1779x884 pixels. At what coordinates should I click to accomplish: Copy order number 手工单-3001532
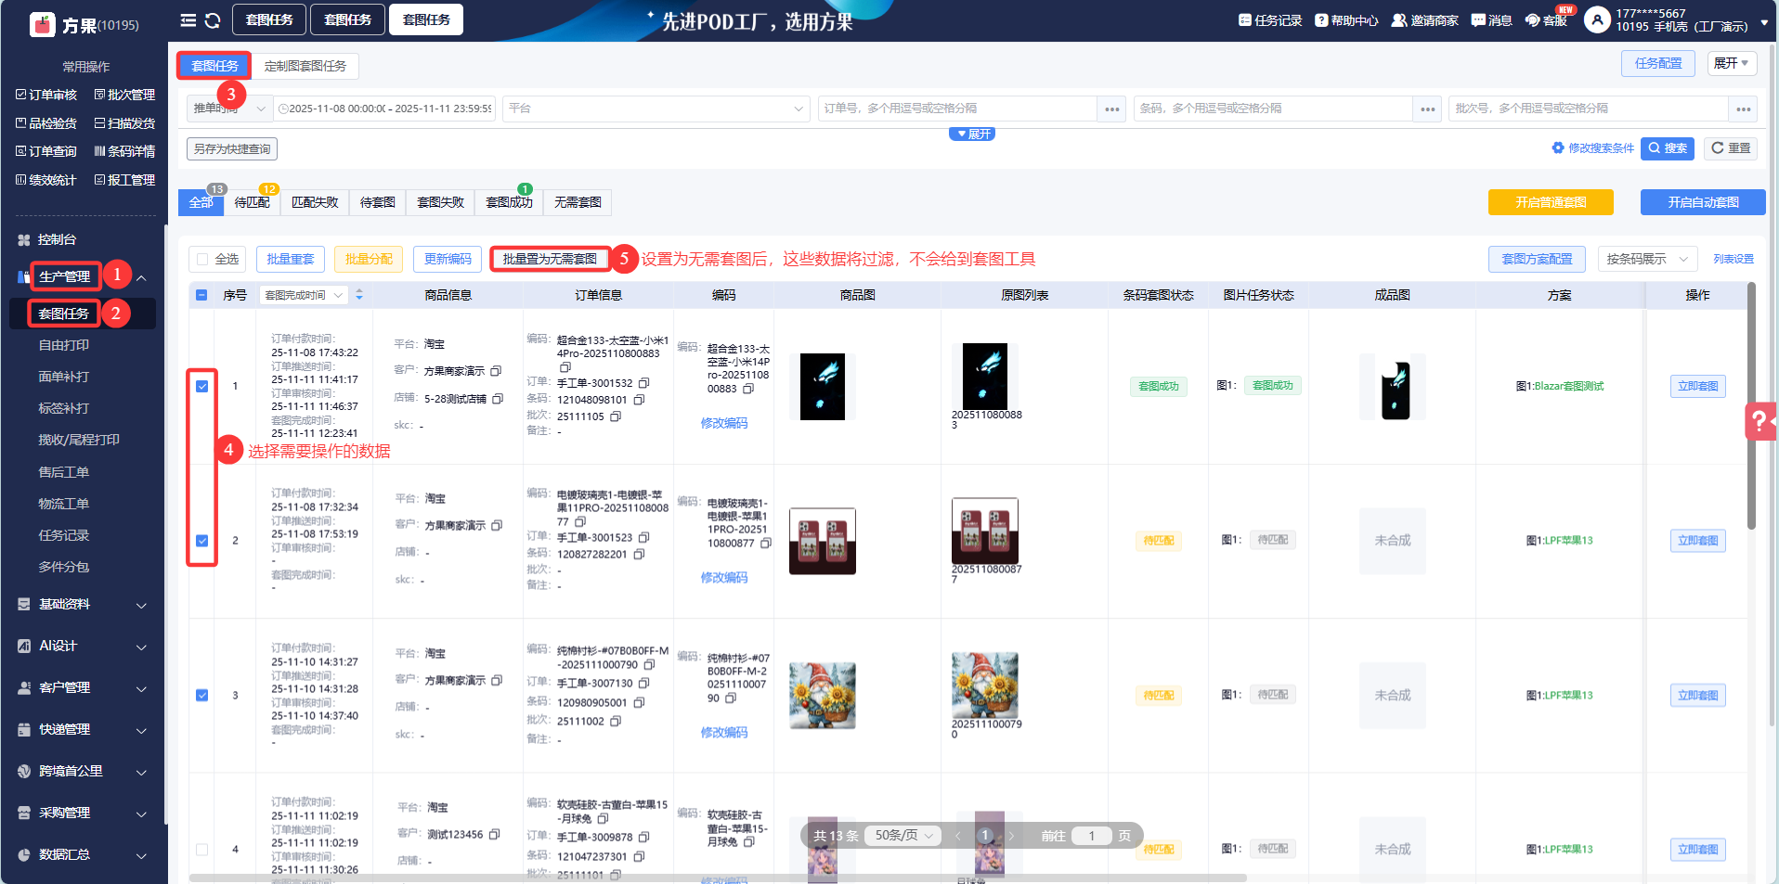point(643,383)
